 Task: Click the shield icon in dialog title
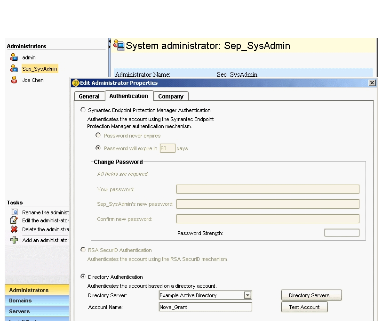76,83
